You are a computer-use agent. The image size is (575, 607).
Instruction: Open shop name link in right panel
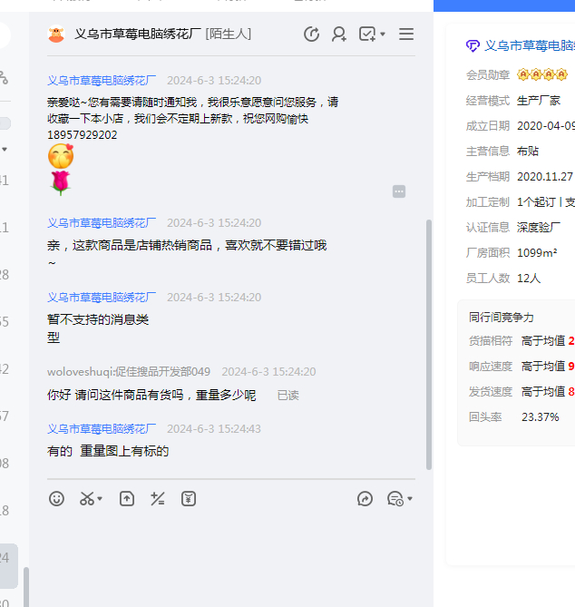(530, 45)
